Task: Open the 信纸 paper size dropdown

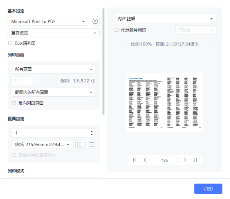Action: pyautogui.click(x=42, y=144)
